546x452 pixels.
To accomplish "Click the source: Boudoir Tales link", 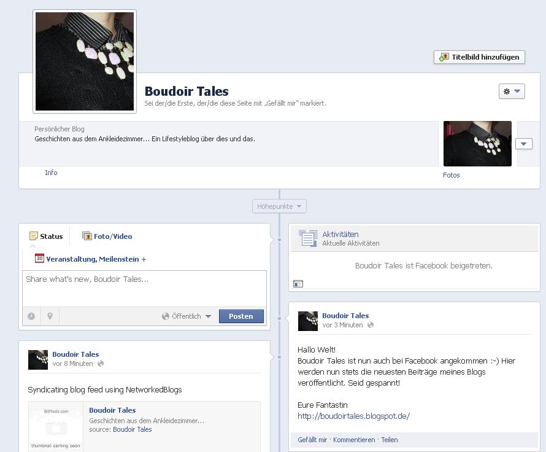I will [133, 429].
